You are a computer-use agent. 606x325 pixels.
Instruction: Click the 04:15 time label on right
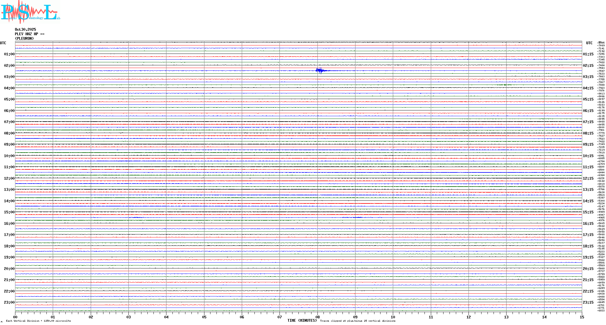click(588, 88)
